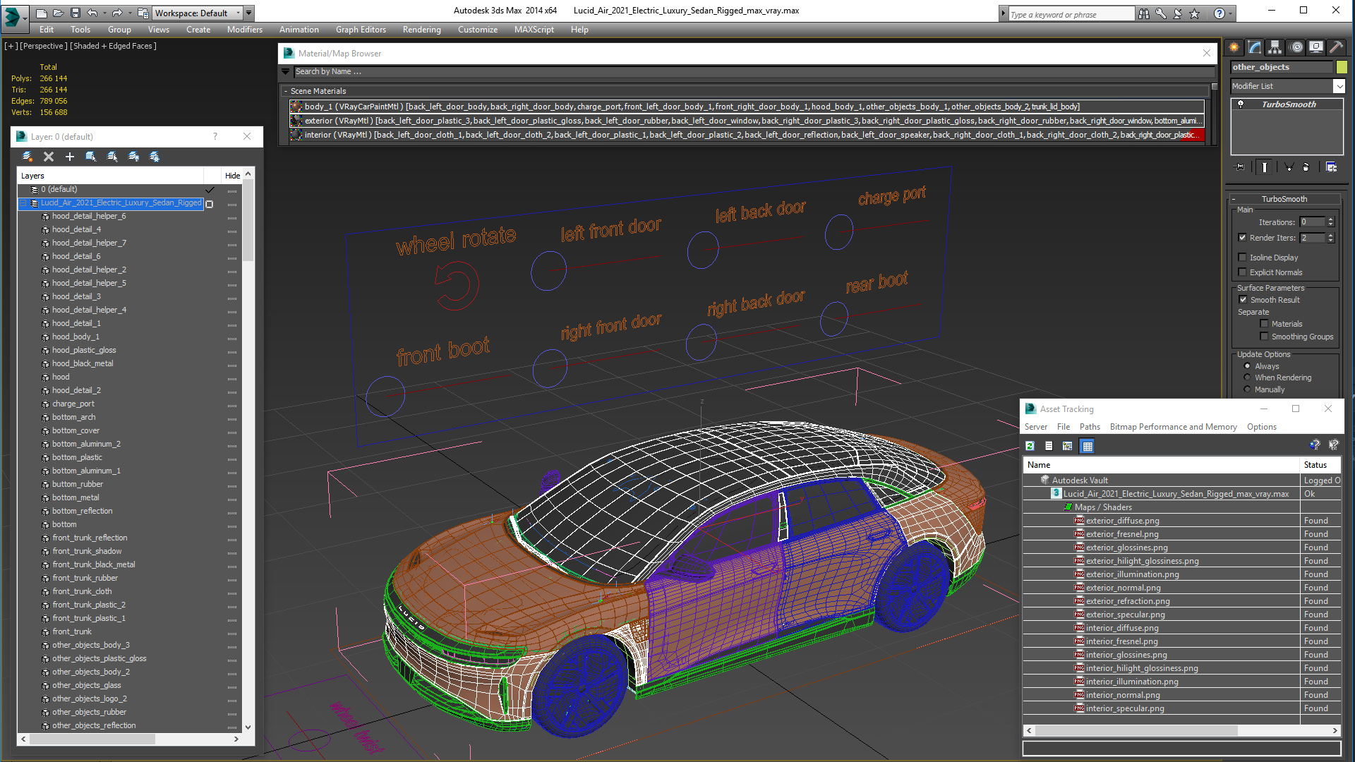This screenshot has width=1355, height=762.
Task: Select the When Rendering update option
Action: coord(1248,377)
